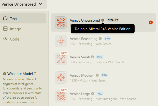The width and height of the screenshot is (158, 106).
Task: Click info icon beside Venice Medium
Action: pos(97,75)
